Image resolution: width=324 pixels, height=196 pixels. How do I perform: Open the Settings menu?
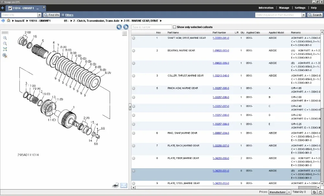300,8
